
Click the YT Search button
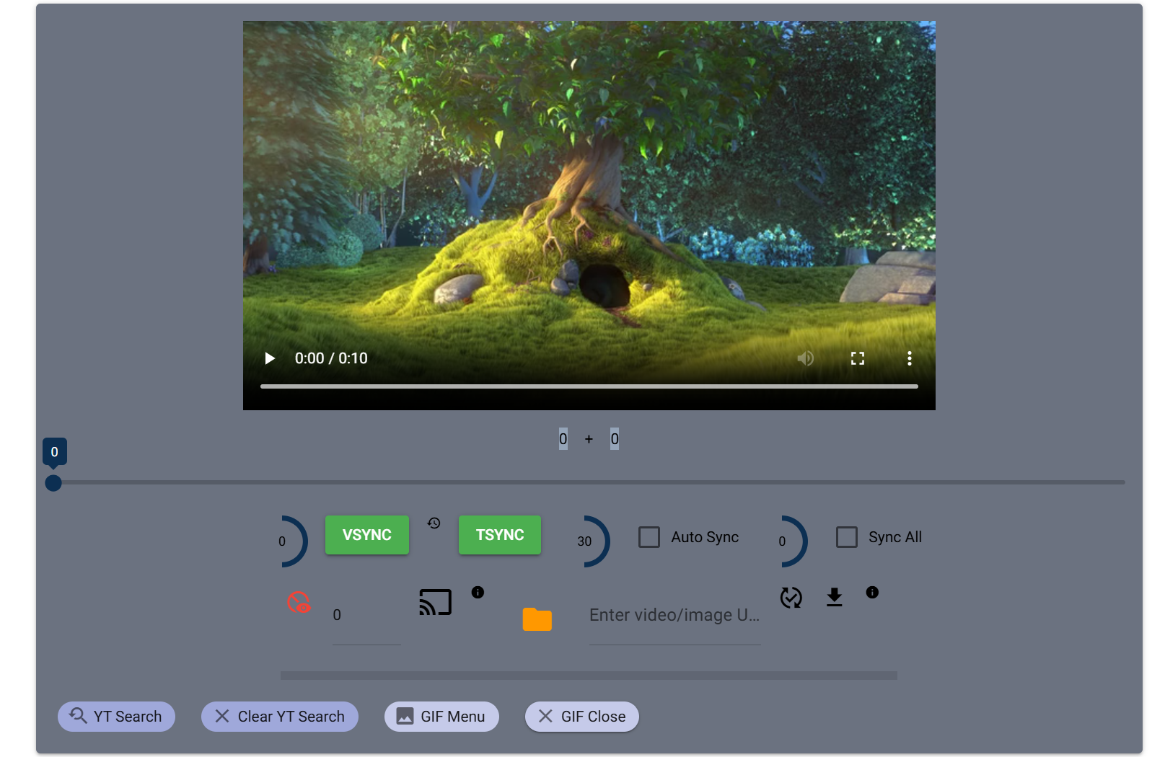click(116, 717)
